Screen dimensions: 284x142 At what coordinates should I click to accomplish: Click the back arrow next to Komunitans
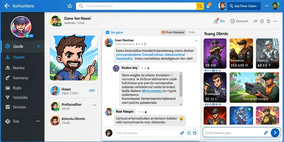(x=7, y=6)
